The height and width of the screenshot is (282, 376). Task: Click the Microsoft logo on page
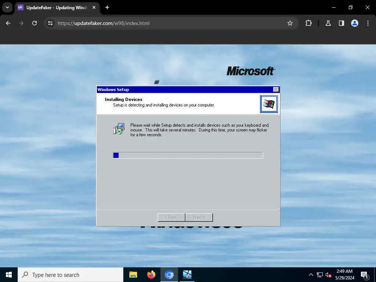[x=250, y=71]
